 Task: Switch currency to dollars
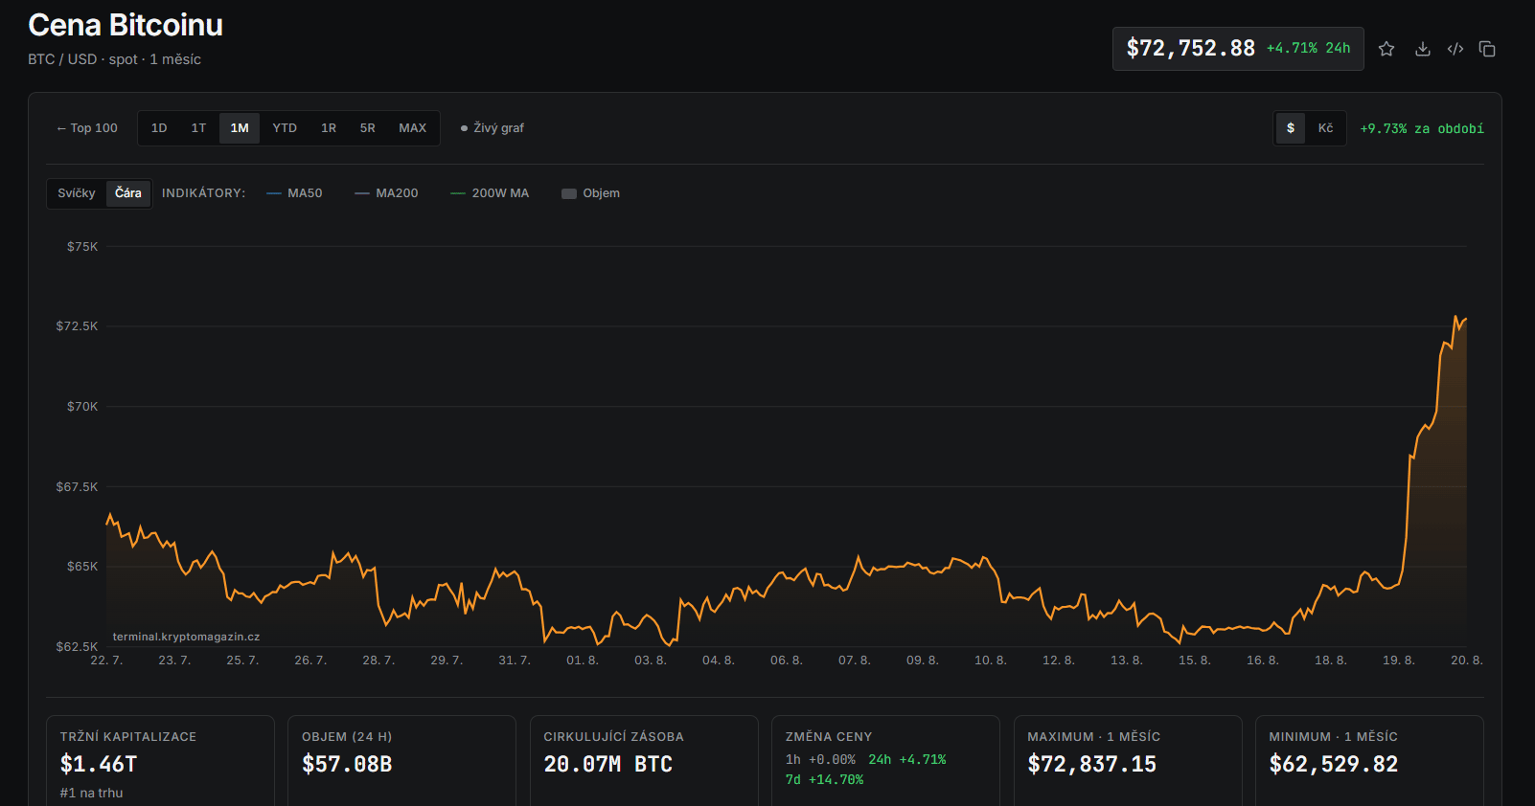(x=1291, y=128)
